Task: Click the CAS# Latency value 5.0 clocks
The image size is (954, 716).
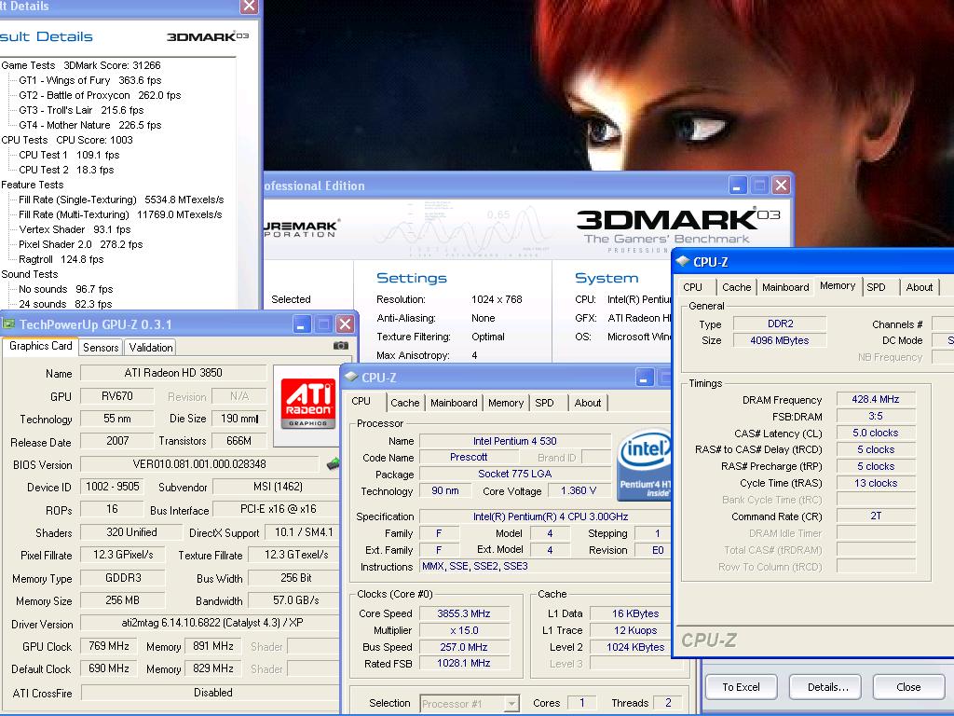Action: point(876,433)
